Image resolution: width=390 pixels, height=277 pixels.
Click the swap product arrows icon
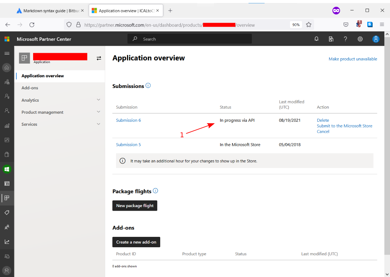click(x=99, y=58)
